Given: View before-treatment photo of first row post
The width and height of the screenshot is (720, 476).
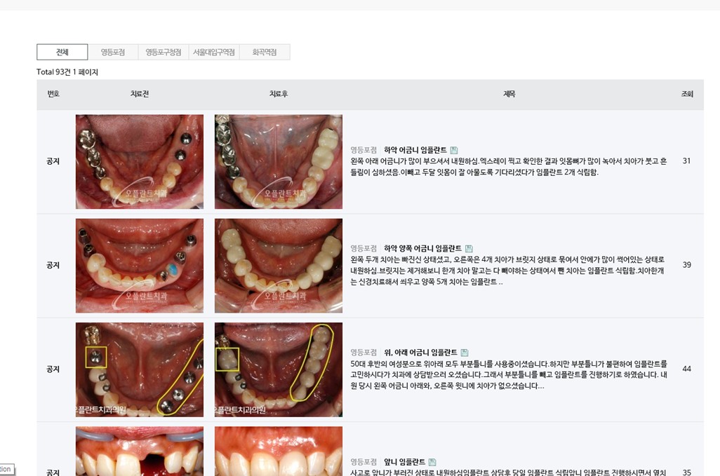Looking at the screenshot, I should (x=140, y=161).
